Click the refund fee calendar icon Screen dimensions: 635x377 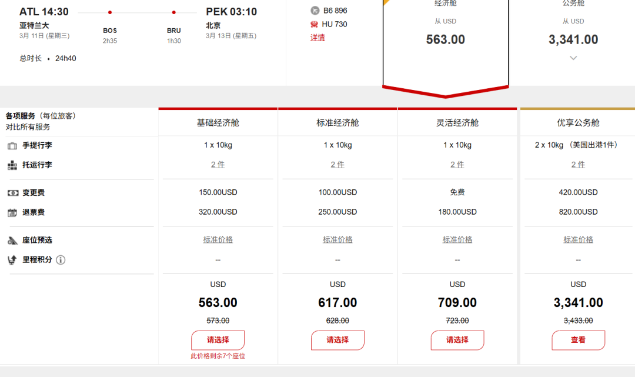pyautogui.click(x=12, y=212)
